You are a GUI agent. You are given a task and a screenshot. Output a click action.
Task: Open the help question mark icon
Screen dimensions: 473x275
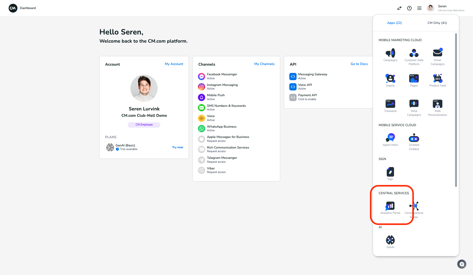[x=409, y=8]
